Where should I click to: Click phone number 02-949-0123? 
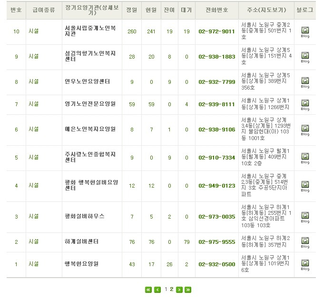[x=217, y=186]
